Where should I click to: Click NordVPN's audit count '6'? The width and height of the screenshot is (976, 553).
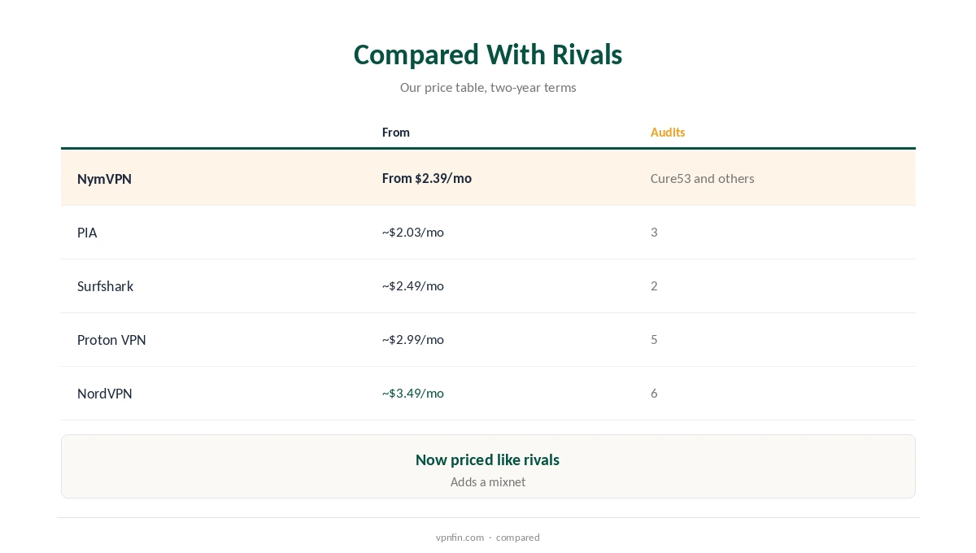654,393
